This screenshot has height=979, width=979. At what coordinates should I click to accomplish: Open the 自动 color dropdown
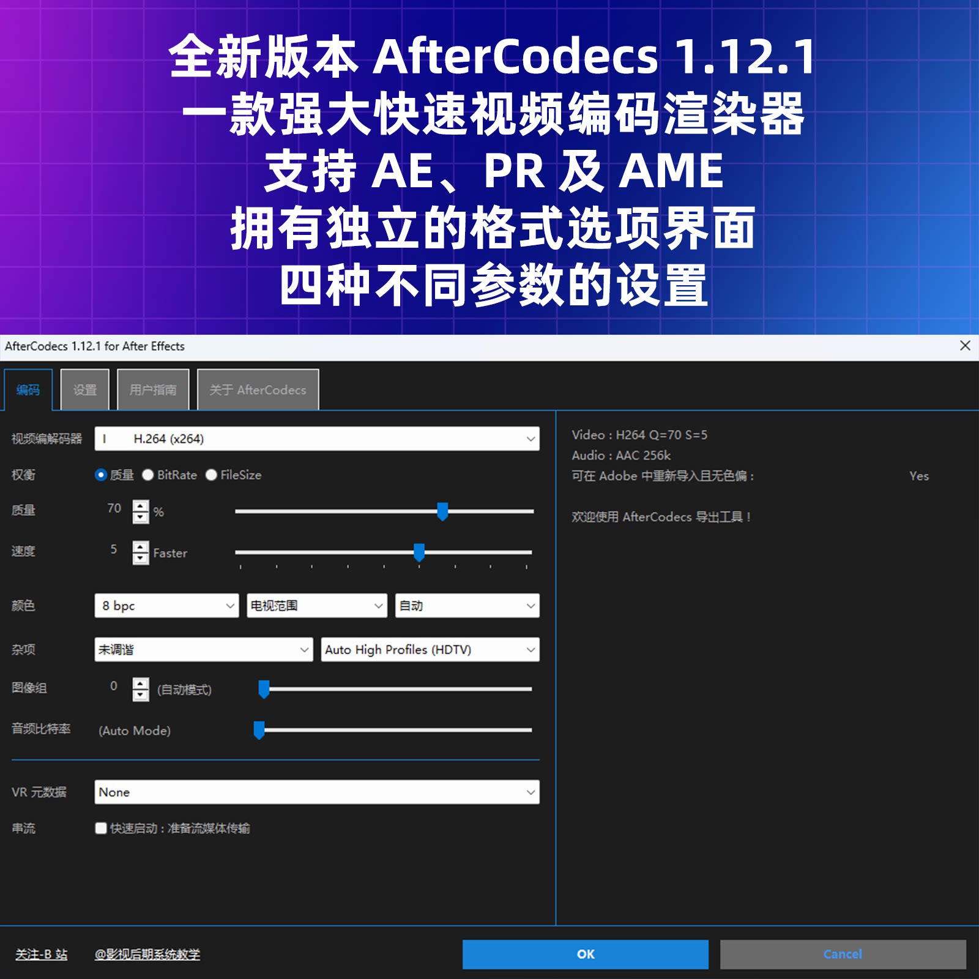tap(467, 606)
